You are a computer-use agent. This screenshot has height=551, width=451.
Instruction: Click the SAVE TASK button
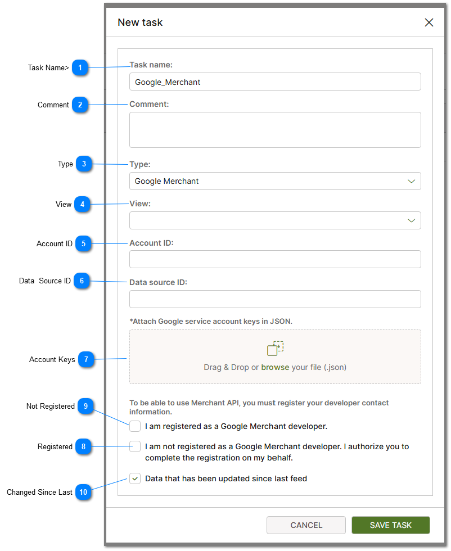pos(390,525)
